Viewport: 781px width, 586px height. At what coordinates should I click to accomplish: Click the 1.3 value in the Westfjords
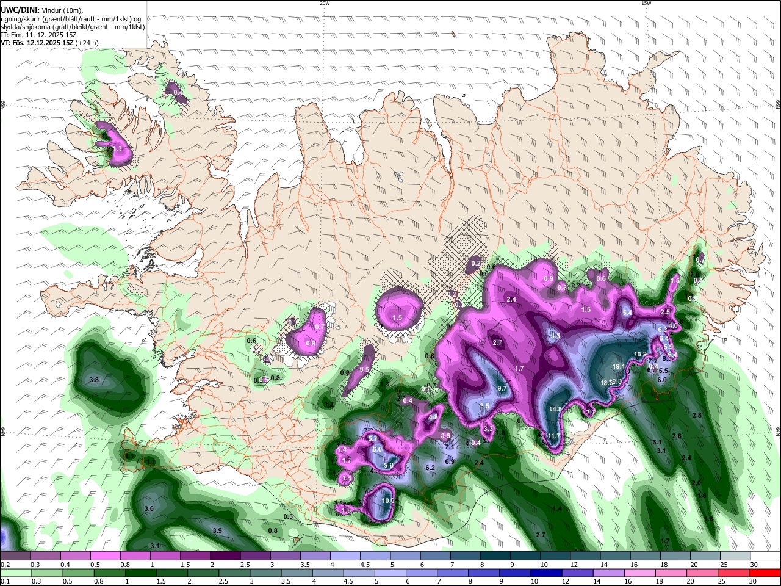coord(117,149)
